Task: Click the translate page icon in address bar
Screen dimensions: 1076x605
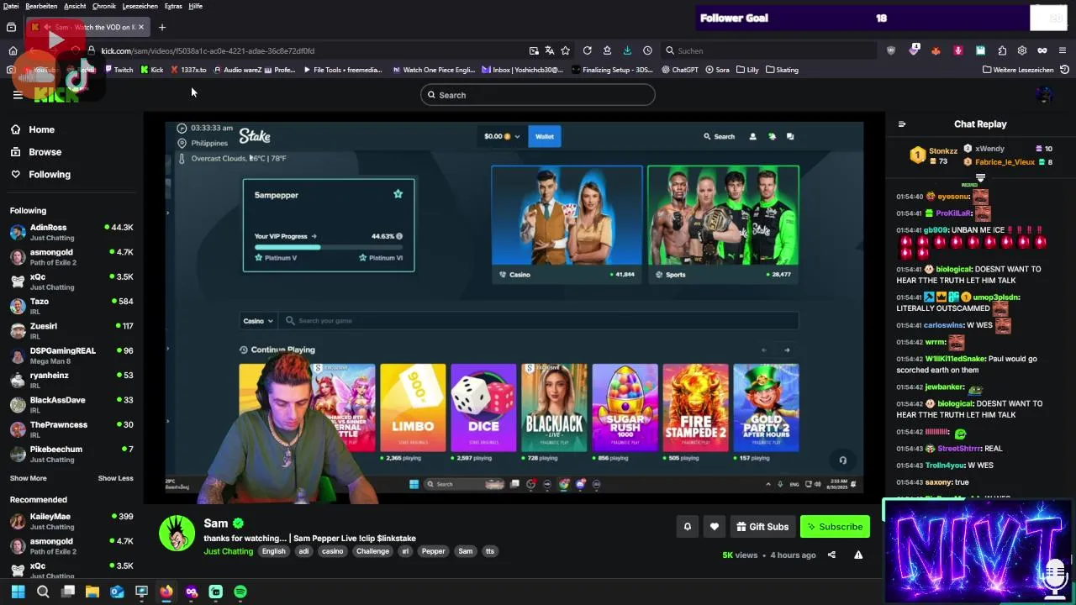Action: (x=549, y=50)
